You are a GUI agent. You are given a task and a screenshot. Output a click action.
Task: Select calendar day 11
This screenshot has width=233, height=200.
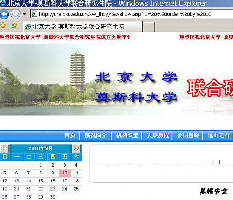tap(76, 173)
